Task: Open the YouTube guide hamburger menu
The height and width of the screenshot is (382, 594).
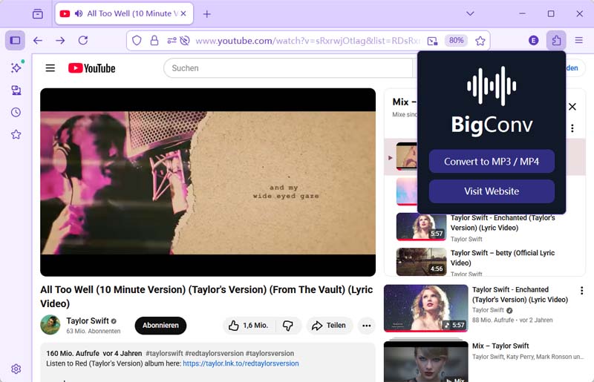Action: pyautogui.click(x=50, y=68)
